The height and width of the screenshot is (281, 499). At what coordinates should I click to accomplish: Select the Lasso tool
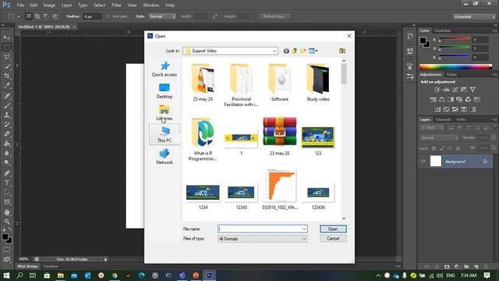(7, 57)
